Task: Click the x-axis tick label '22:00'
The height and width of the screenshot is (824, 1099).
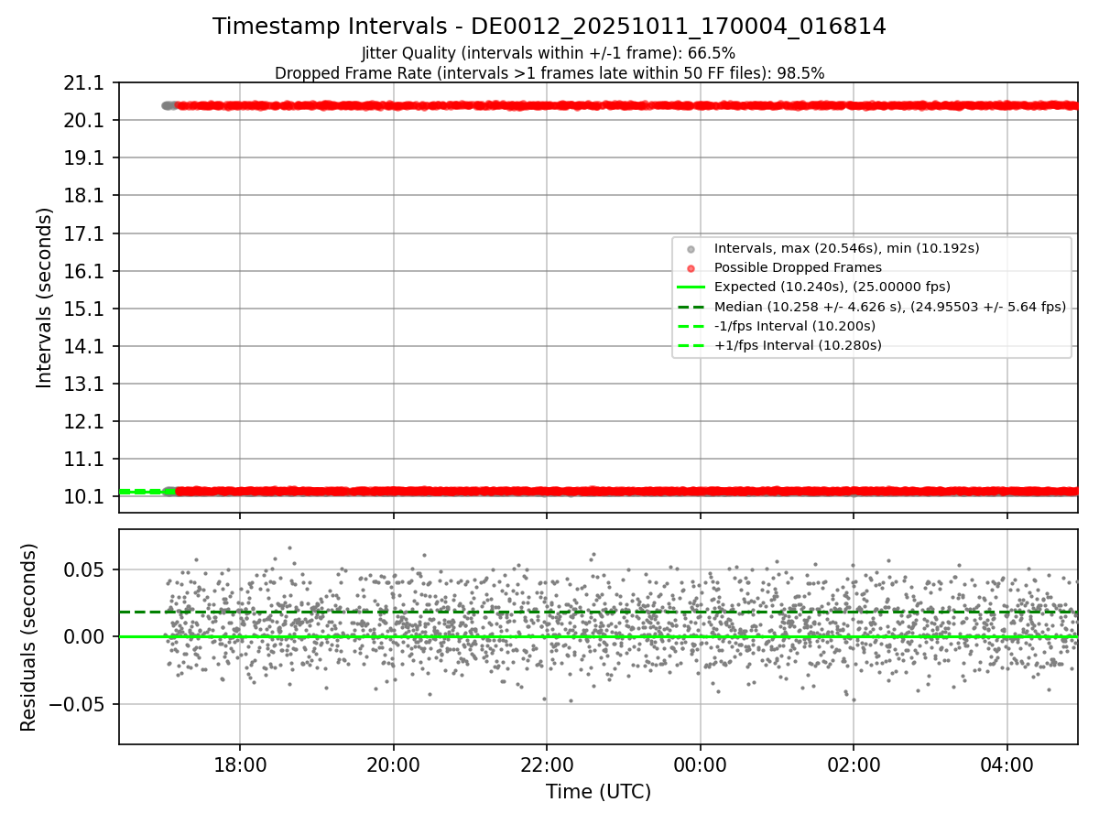Action: [x=547, y=764]
